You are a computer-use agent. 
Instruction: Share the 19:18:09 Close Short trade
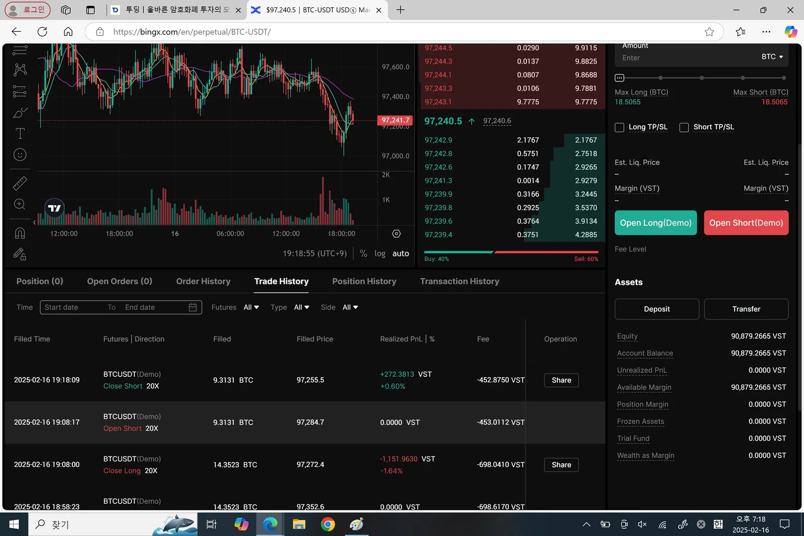click(561, 380)
